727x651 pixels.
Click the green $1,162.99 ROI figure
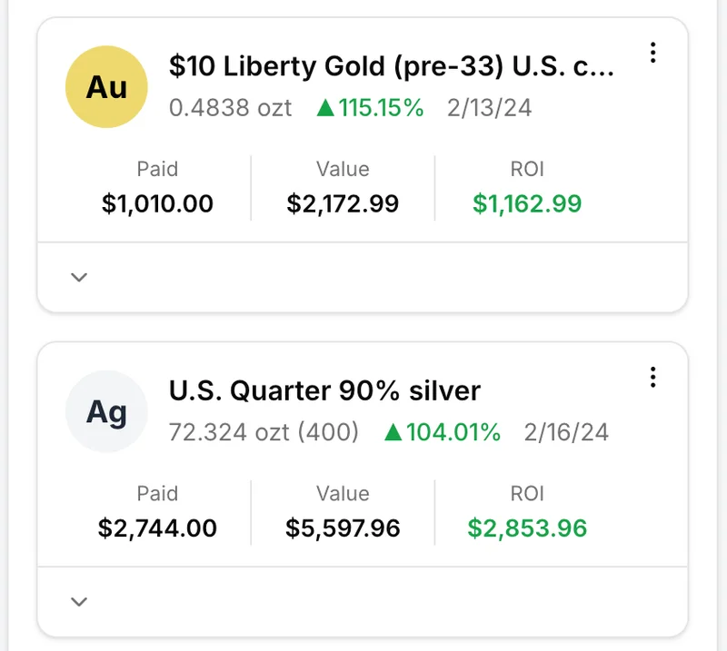pyautogui.click(x=527, y=203)
